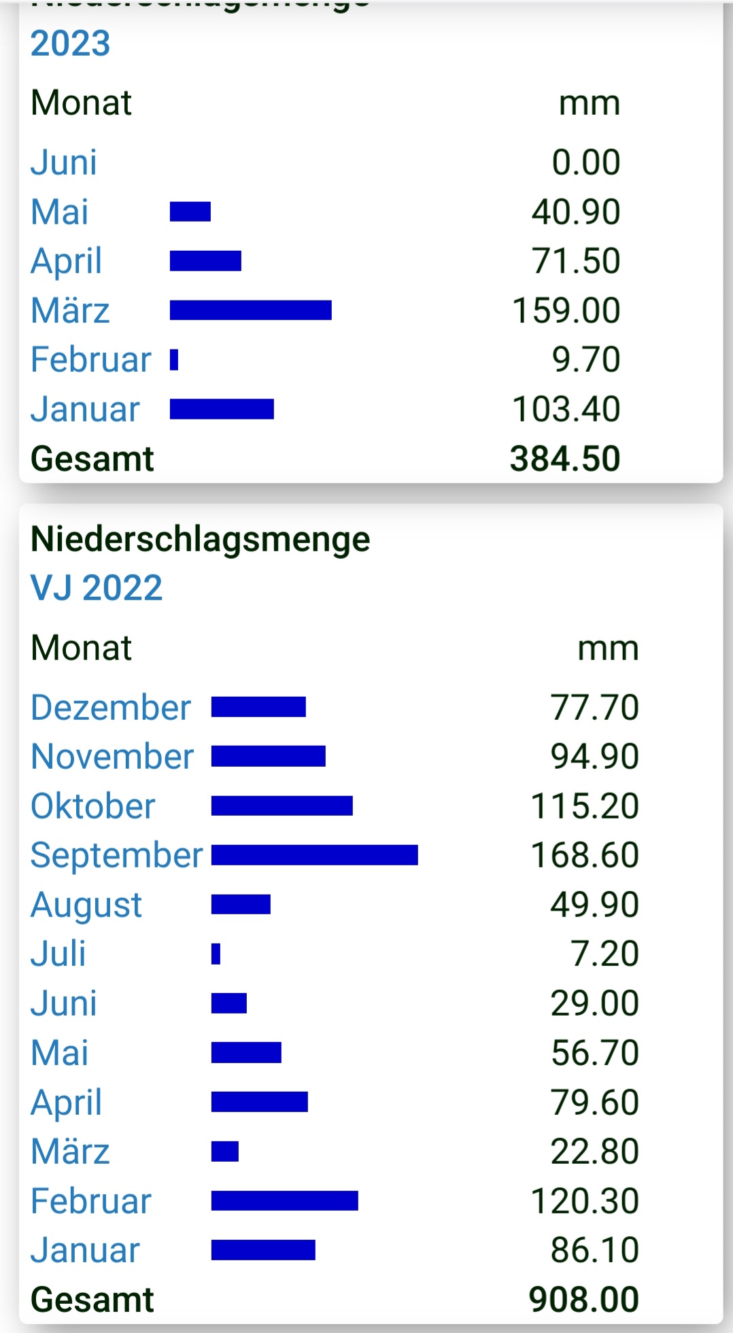Click the 168.60 mm value
This screenshot has height=1333, width=733.
[x=584, y=855]
